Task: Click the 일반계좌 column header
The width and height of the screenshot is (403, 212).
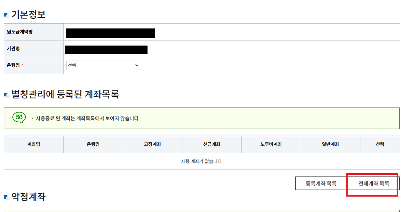Action: coord(331,144)
